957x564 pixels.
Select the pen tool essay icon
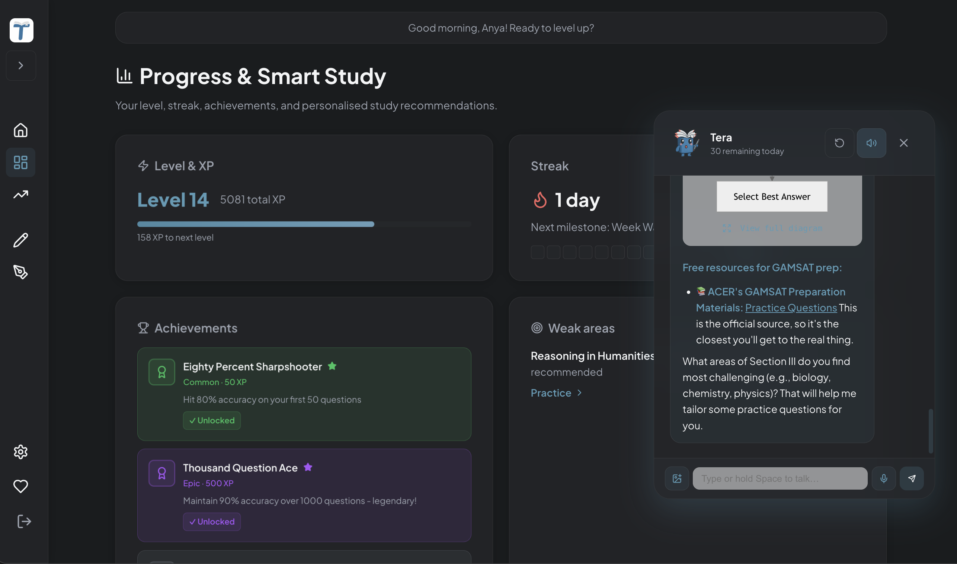[x=20, y=272]
